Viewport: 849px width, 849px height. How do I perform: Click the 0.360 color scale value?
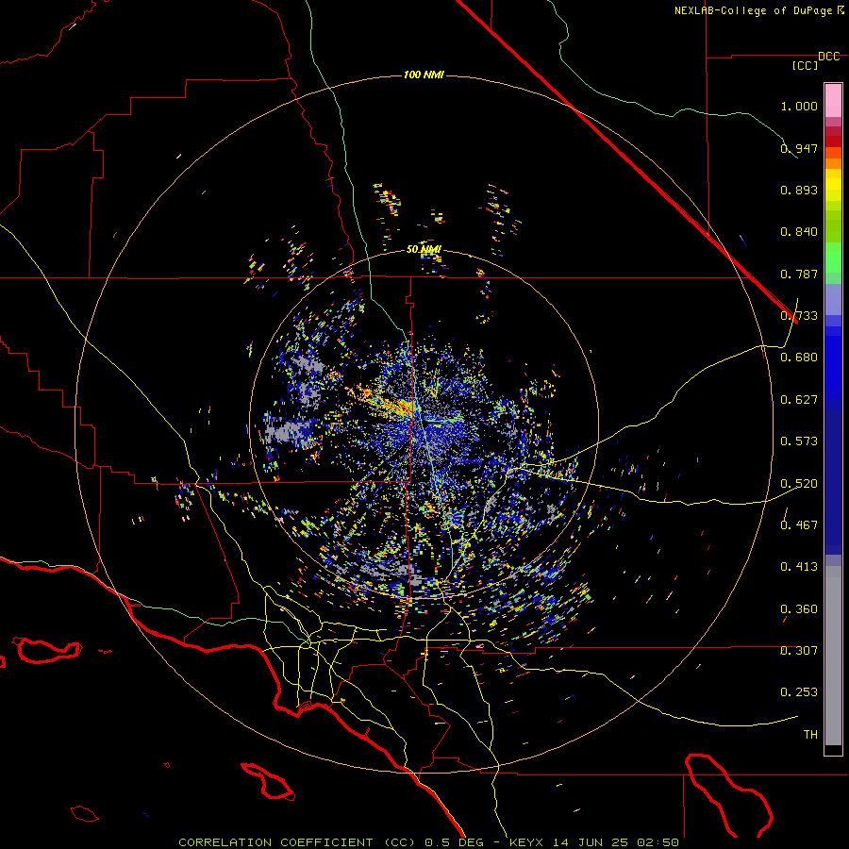[x=799, y=609]
